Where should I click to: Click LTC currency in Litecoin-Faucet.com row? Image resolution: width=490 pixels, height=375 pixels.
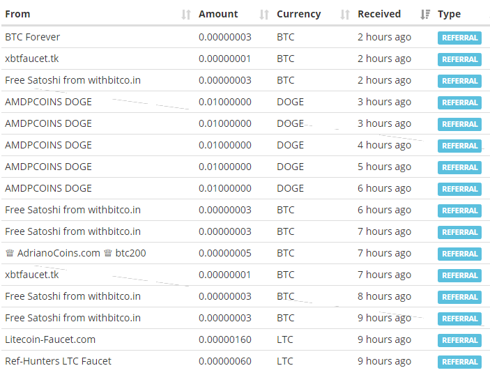(285, 339)
